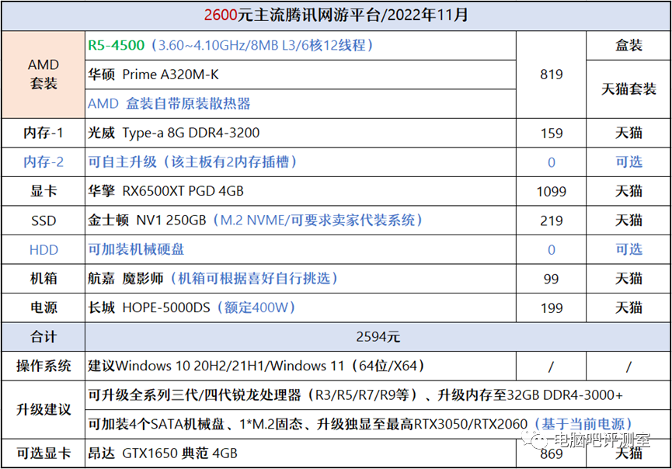Select the '可加装4个SATA机械盘' line
Screen dimensions: 672x469
point(378,424)
